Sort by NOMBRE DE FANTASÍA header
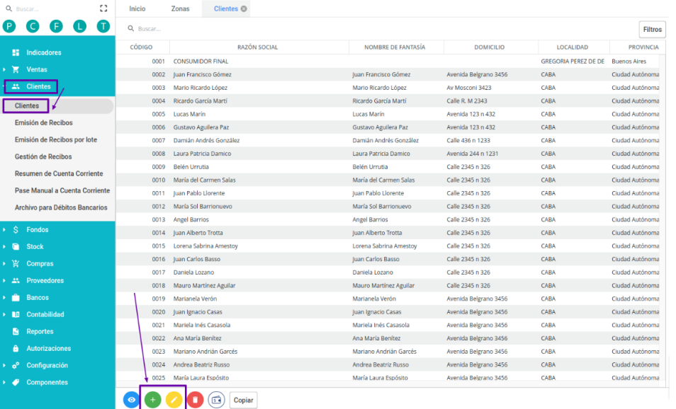This screenshot has width=676, height=409. point(395,47)
